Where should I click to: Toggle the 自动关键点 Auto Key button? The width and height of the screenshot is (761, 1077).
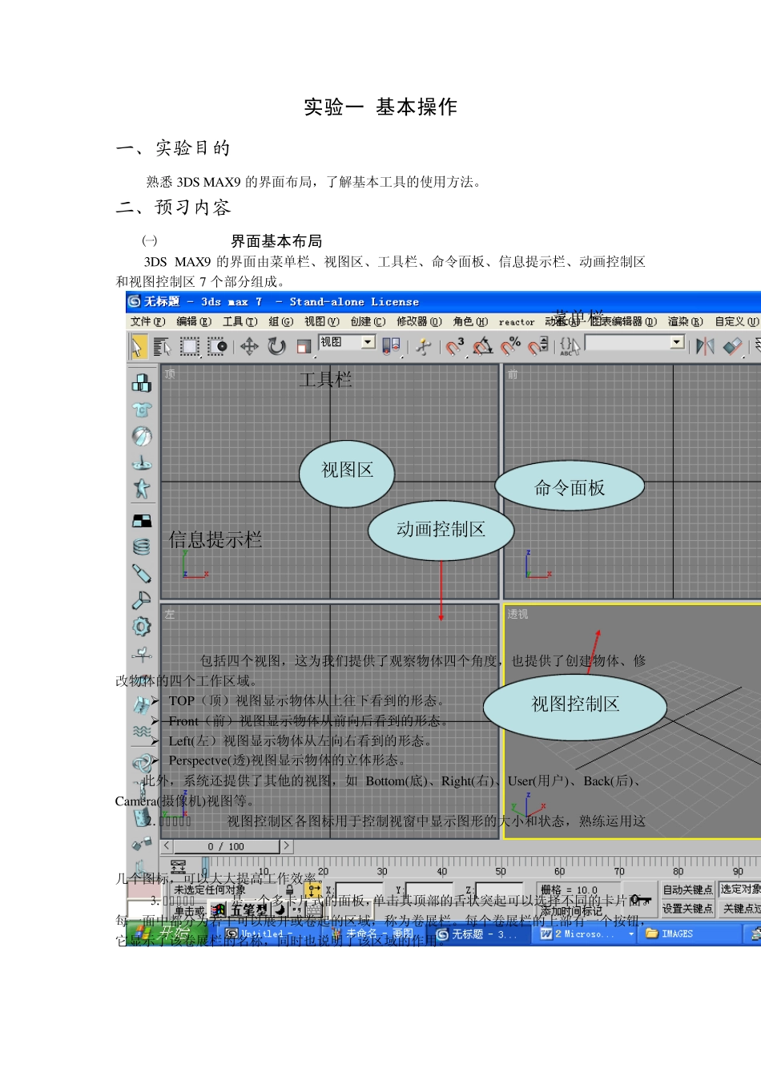(687, 889)
